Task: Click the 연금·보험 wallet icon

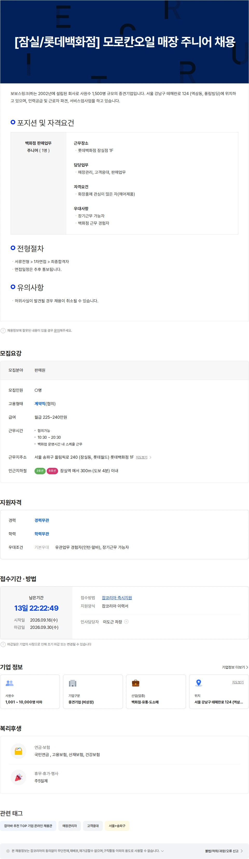Action: tap(18, 751)
